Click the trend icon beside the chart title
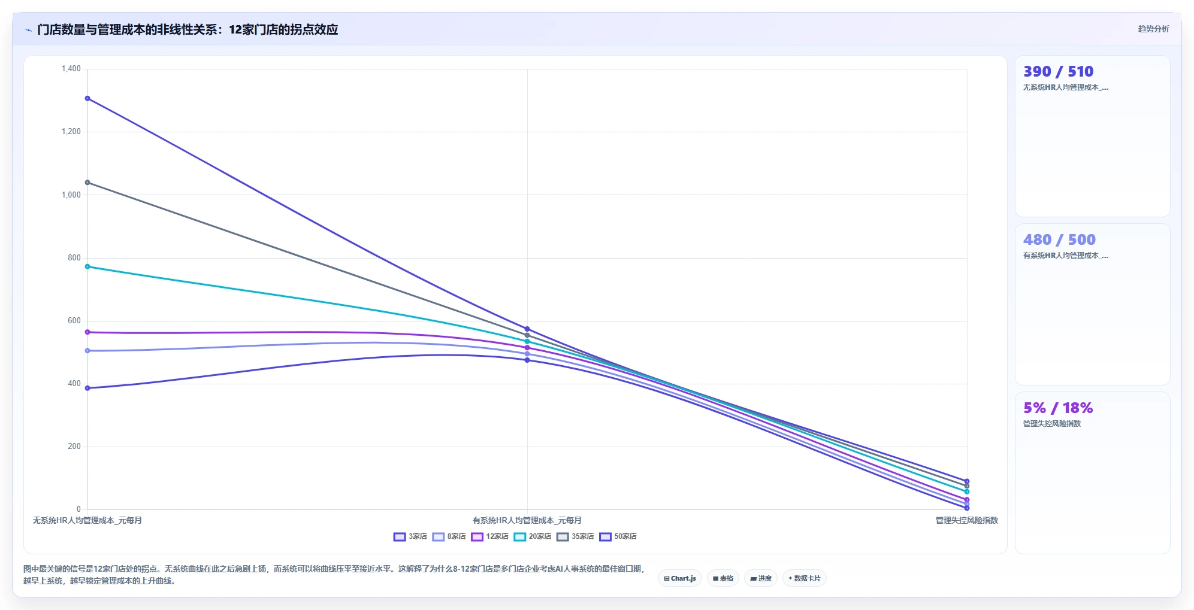The image size is (1194, 610). pyautogui.click(x=28, y=30)
